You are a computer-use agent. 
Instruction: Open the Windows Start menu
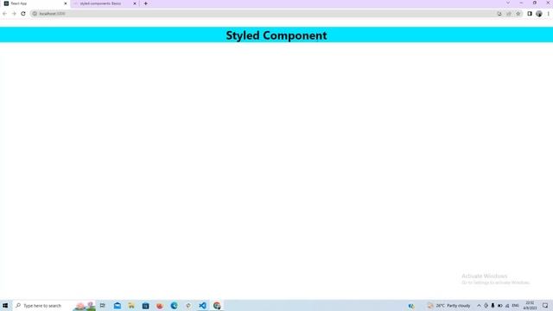point(5,306)
